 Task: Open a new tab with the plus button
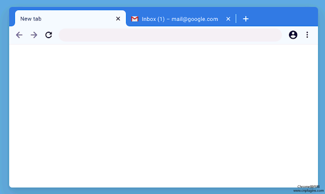[246, 19]
